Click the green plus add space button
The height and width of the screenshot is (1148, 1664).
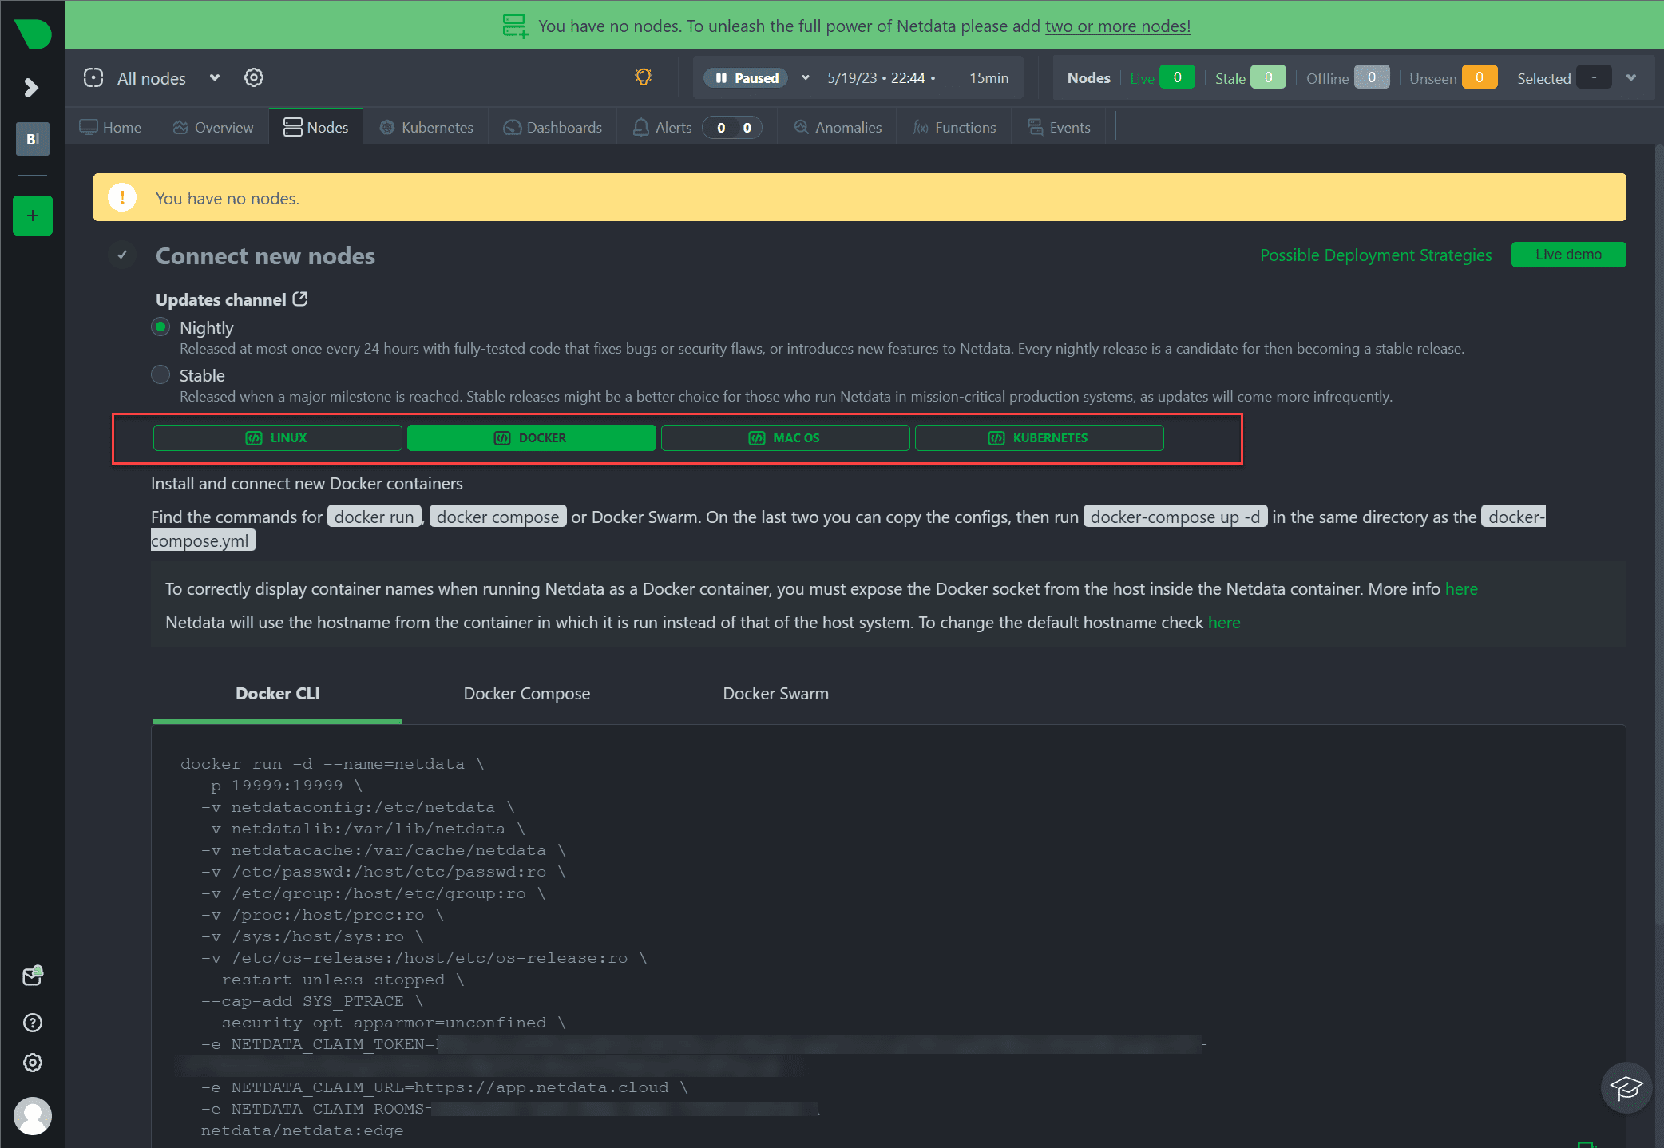(x=33, y=216)
